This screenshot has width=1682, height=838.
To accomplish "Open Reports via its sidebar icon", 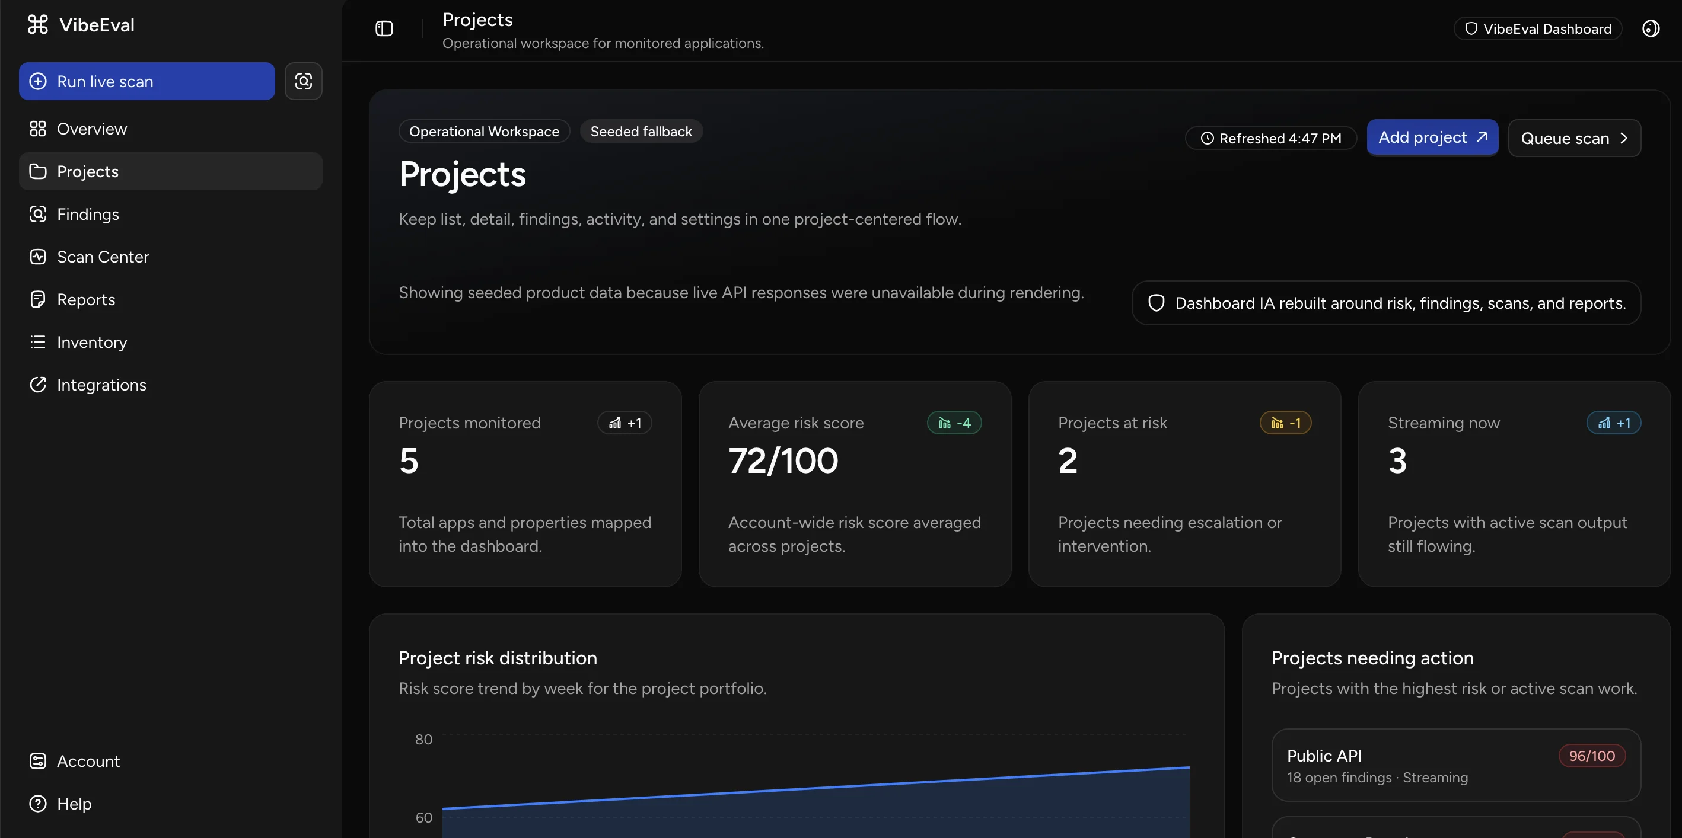I will pos(38,299).
